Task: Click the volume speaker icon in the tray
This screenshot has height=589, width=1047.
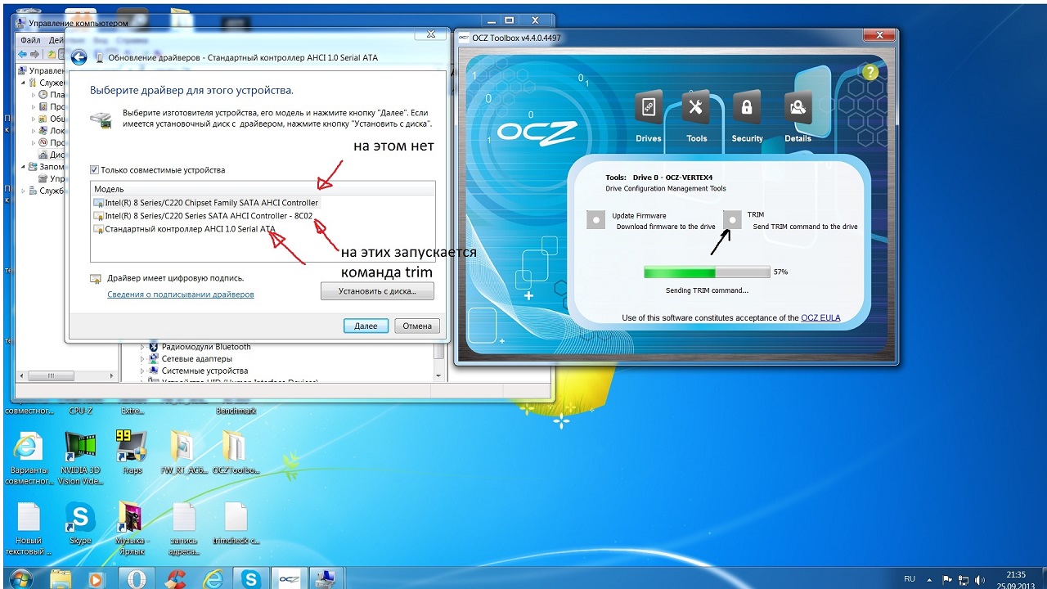Action: click(x=980, y=579)
